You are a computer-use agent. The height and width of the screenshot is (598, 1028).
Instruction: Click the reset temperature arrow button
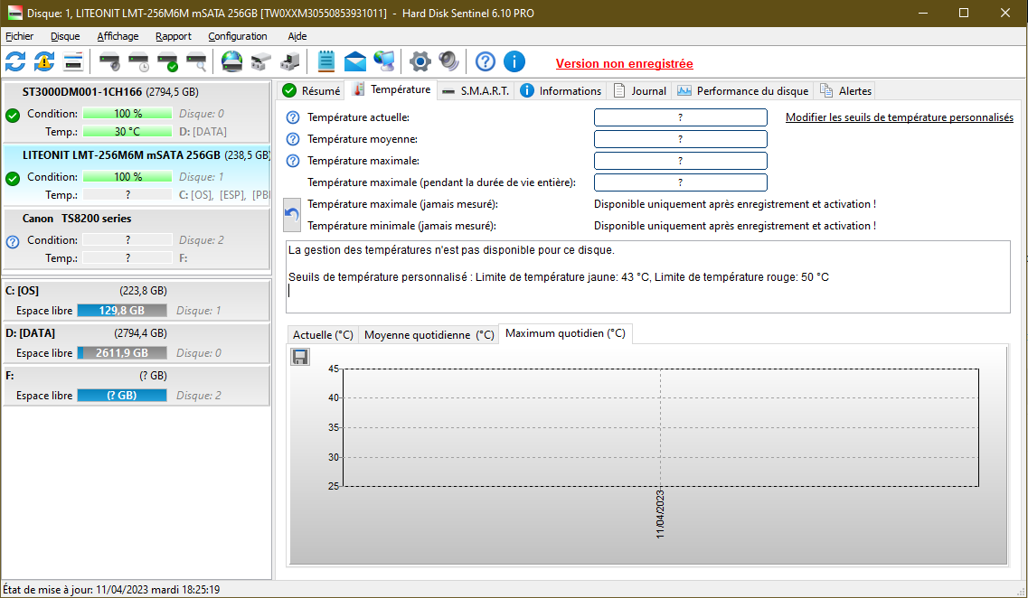click(292, 215)
